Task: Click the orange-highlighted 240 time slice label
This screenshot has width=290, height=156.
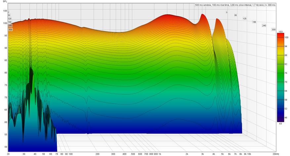Action: (10, 26)
